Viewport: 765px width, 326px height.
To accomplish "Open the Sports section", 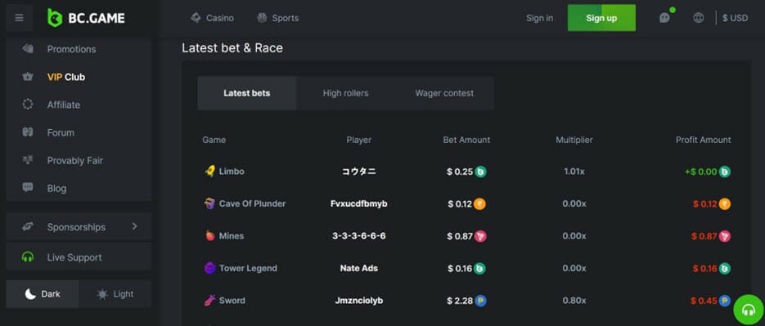I will (x=277, y=18).
